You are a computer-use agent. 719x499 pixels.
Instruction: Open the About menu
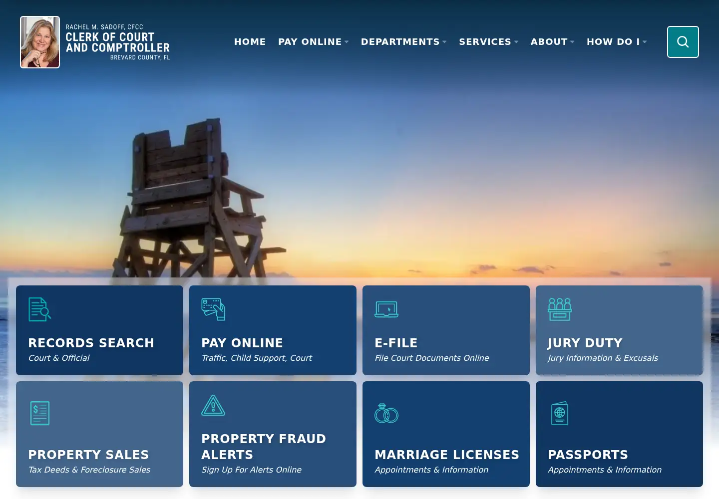click(x=549, y=42)
